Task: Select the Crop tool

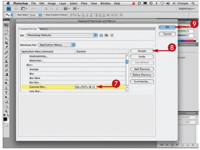Action: 6,43
